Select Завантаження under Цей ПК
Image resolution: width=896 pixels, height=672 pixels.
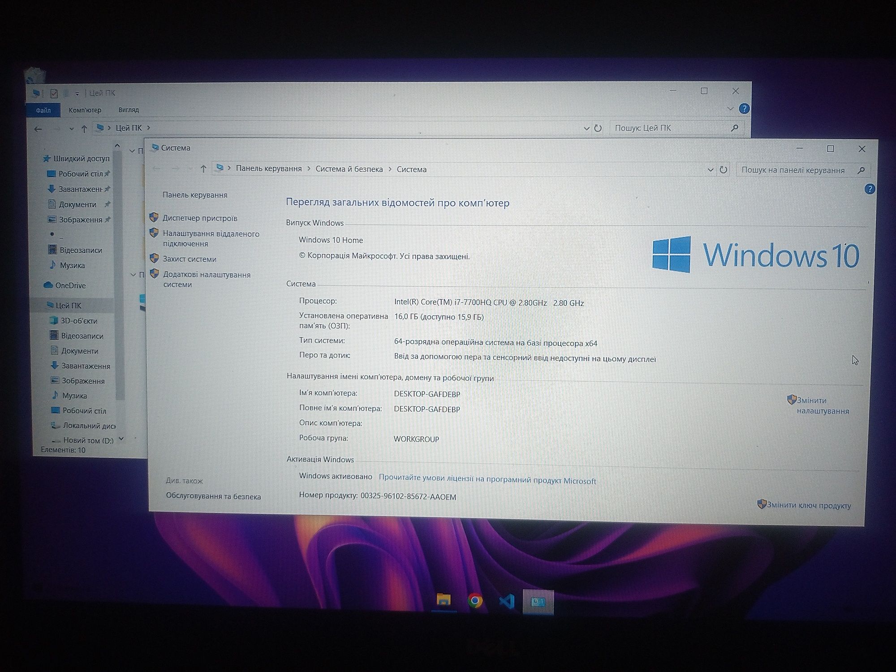pyautogui.click(x=80, y=366)
